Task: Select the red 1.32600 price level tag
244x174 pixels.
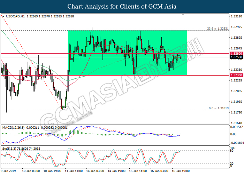Action: click(x=236, y=54)
